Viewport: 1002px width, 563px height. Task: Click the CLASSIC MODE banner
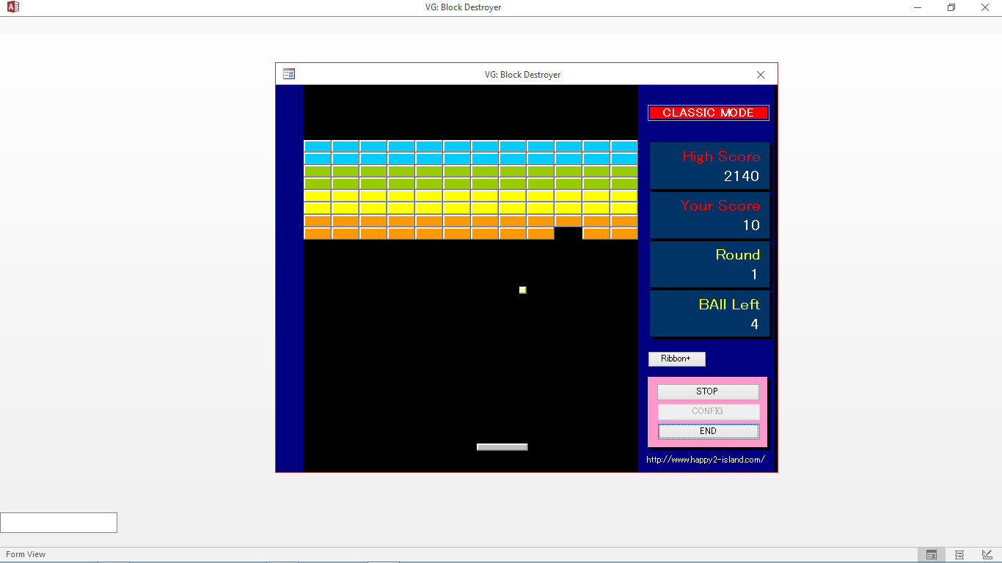709,113
